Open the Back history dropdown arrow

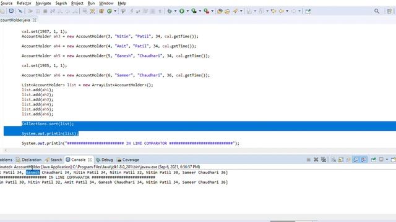287,11
